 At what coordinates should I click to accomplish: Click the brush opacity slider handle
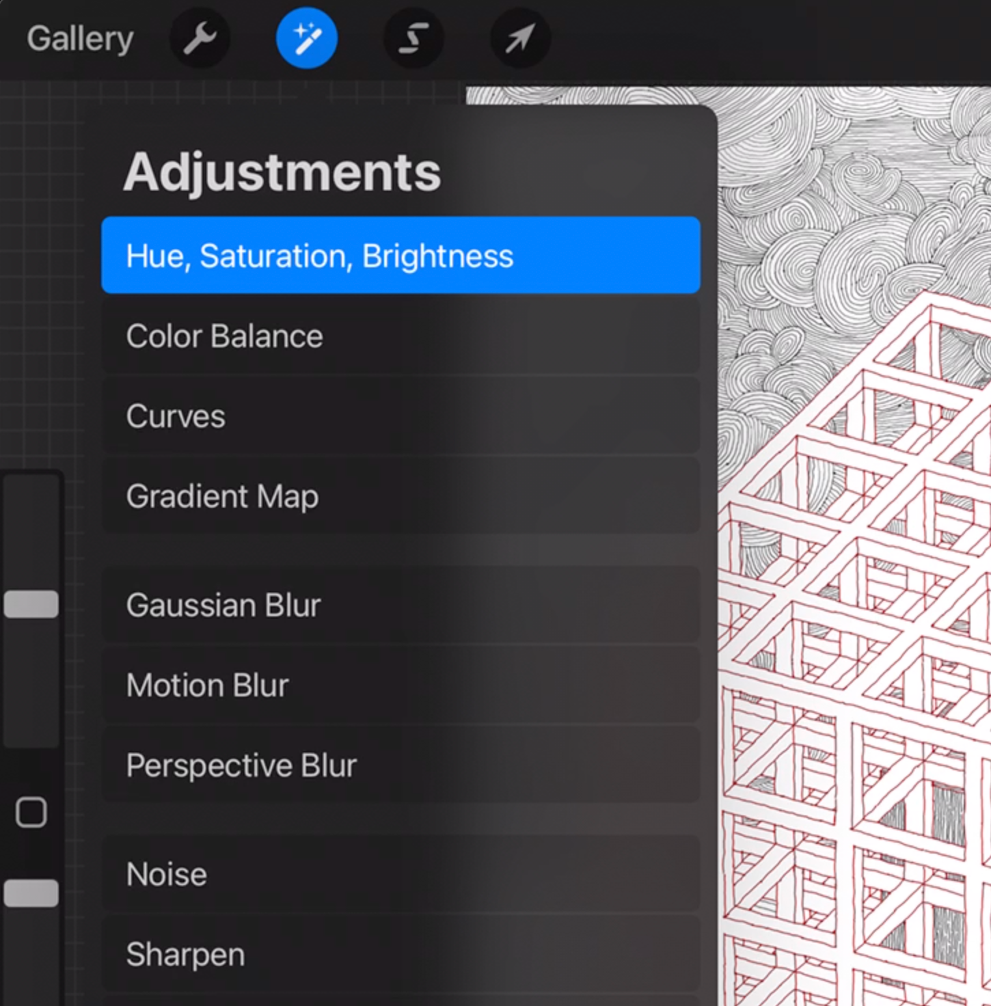tap(31, 893)
